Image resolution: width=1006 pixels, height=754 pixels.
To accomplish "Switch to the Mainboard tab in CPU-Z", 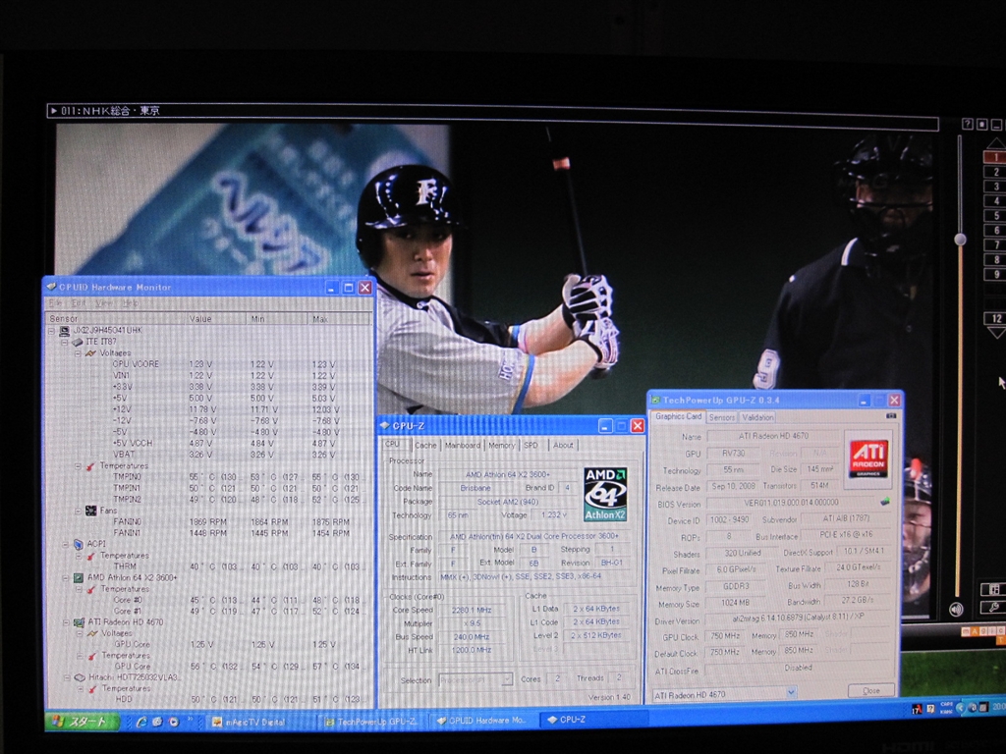I will [462, 446].
